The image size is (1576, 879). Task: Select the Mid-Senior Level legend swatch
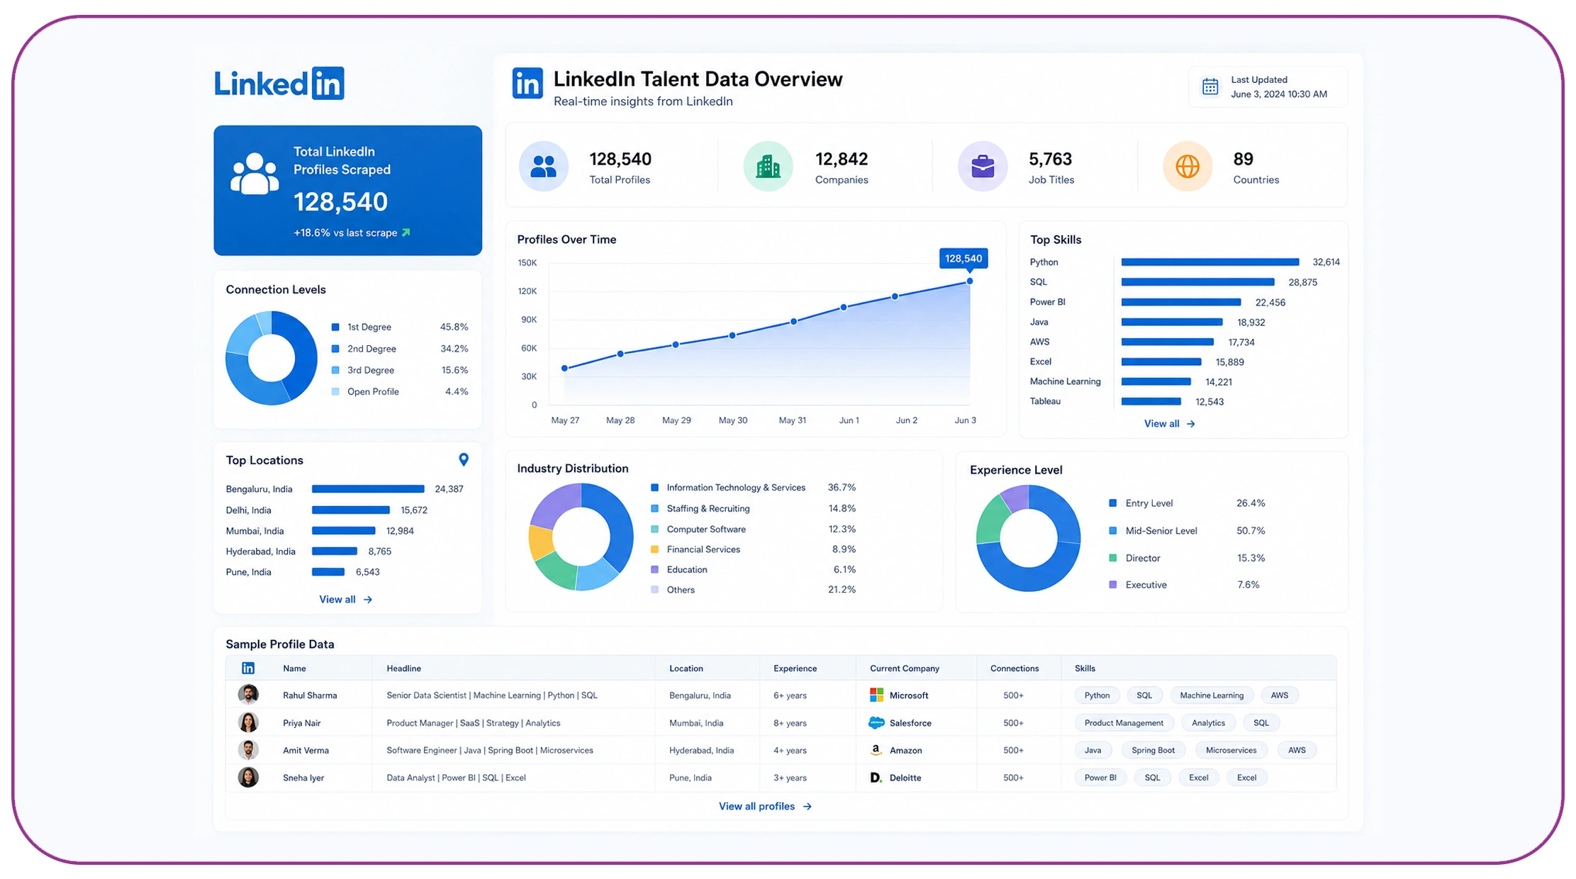[x=1113, y=531]
